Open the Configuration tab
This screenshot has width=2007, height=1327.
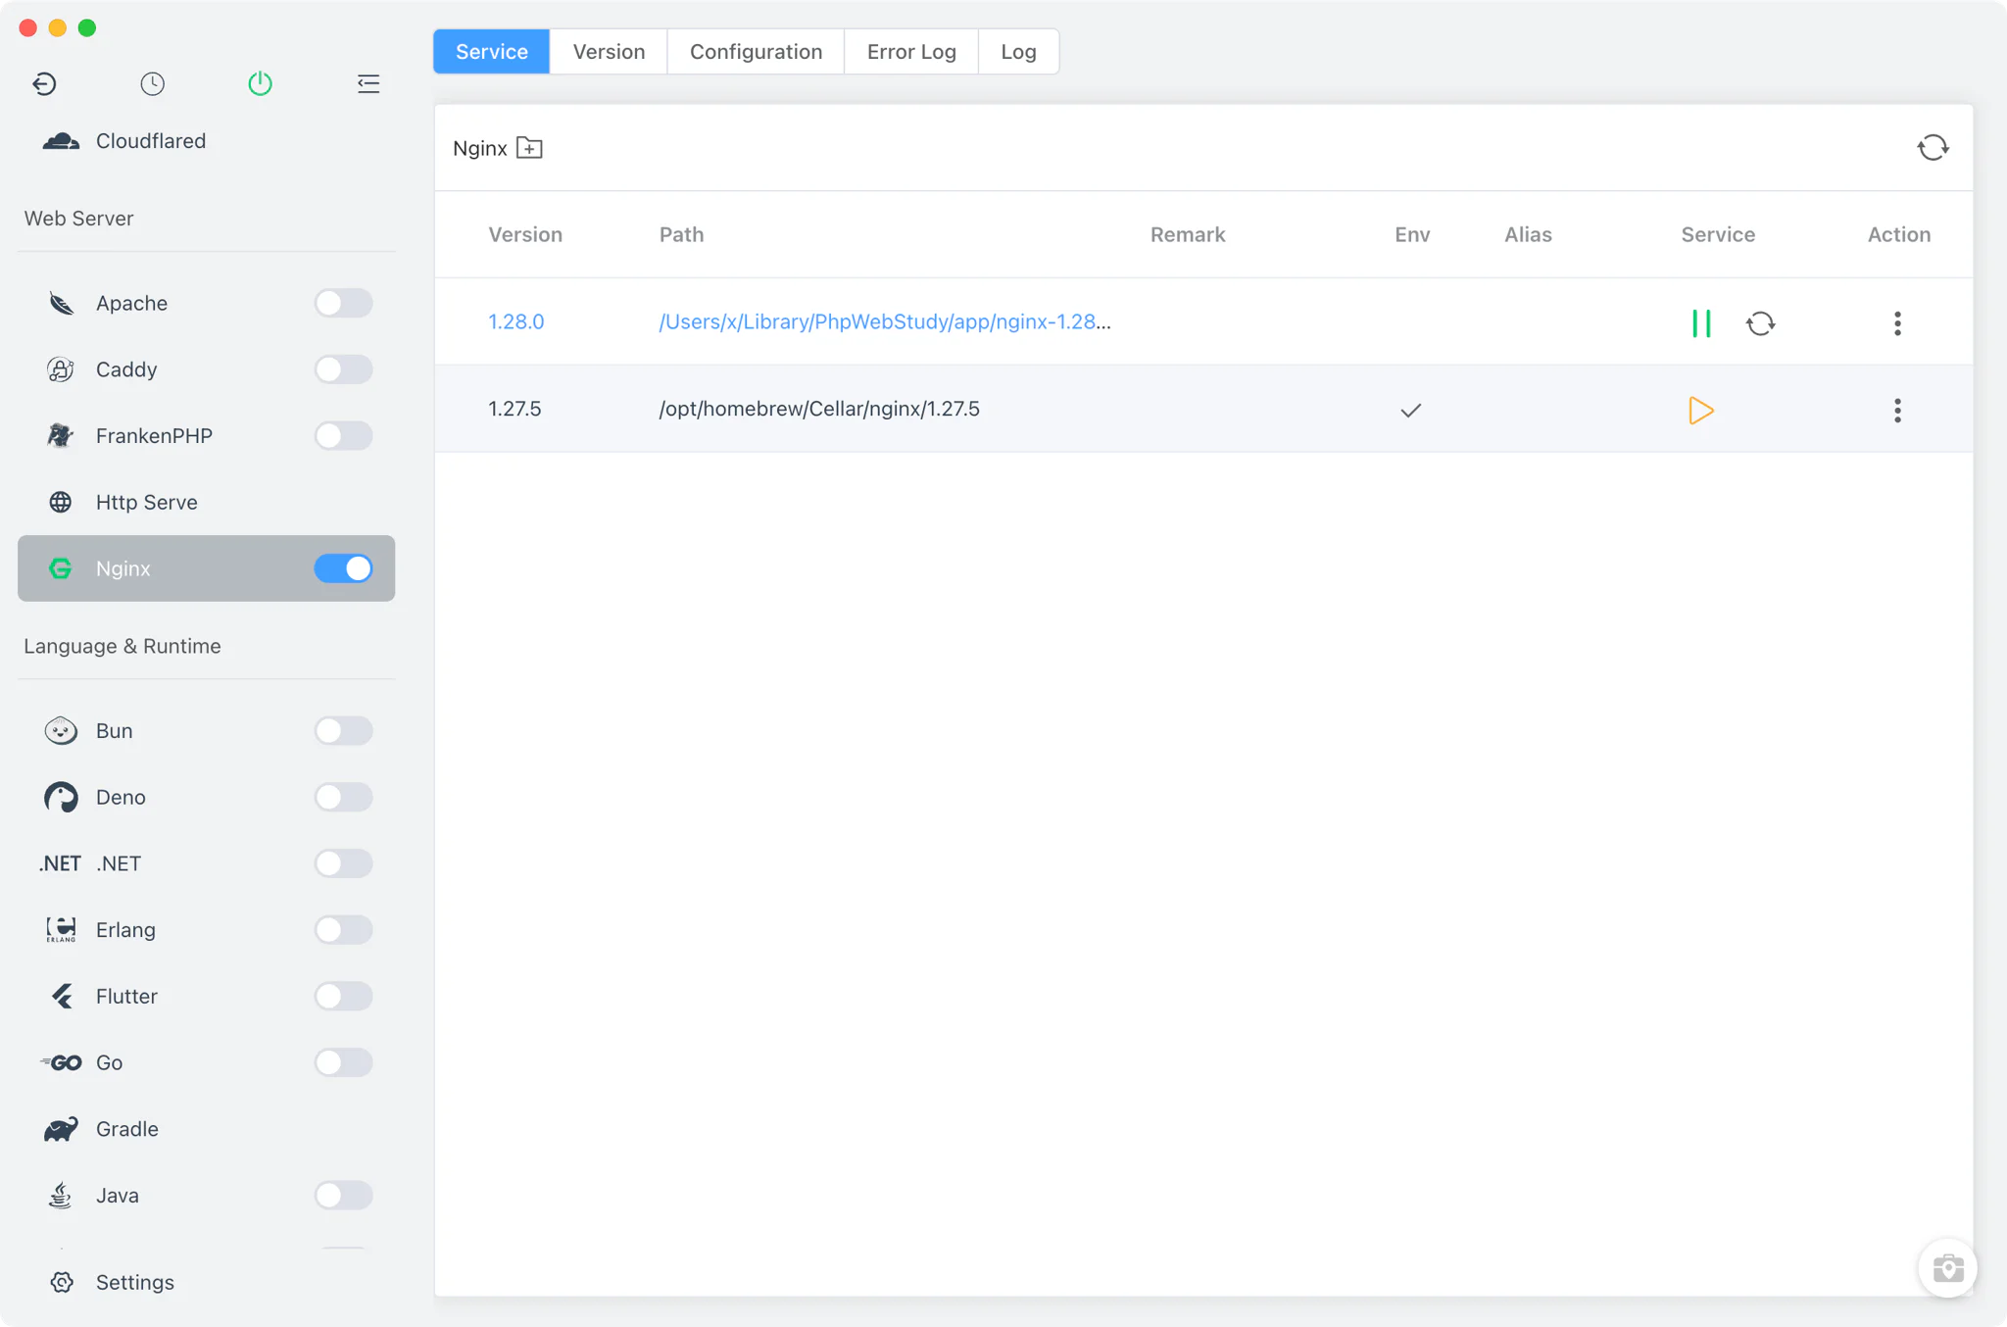[756, 52]
